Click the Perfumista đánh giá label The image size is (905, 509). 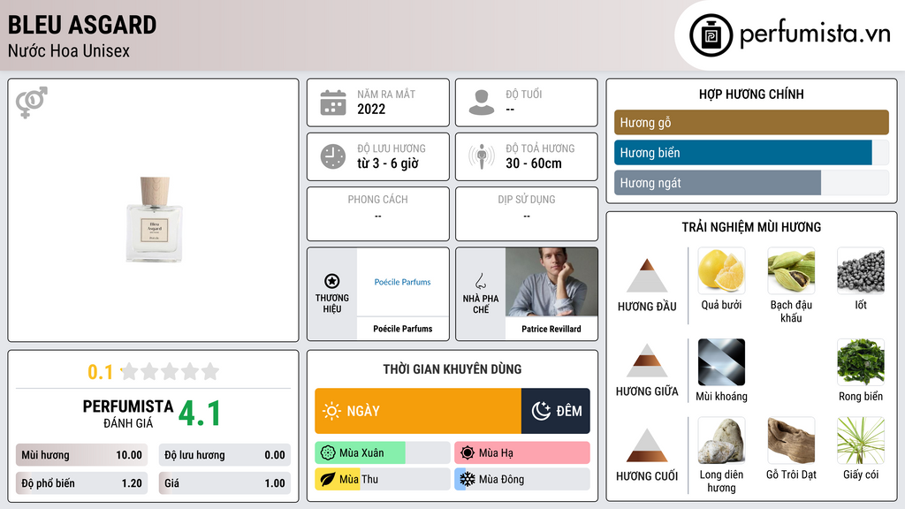coord(128,414)
